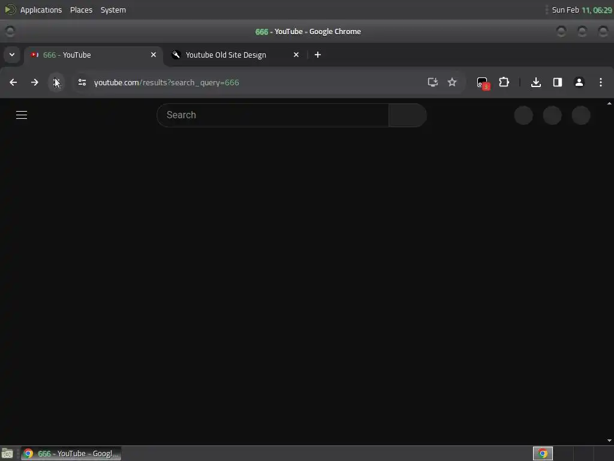Close the 666 - YouTube tab

coord(153,55)
